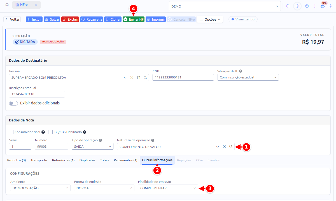The width and height of the screenshot is (336, 201).
Task: Click the Inscrição Estadual input field
Action: pos(37,94)
